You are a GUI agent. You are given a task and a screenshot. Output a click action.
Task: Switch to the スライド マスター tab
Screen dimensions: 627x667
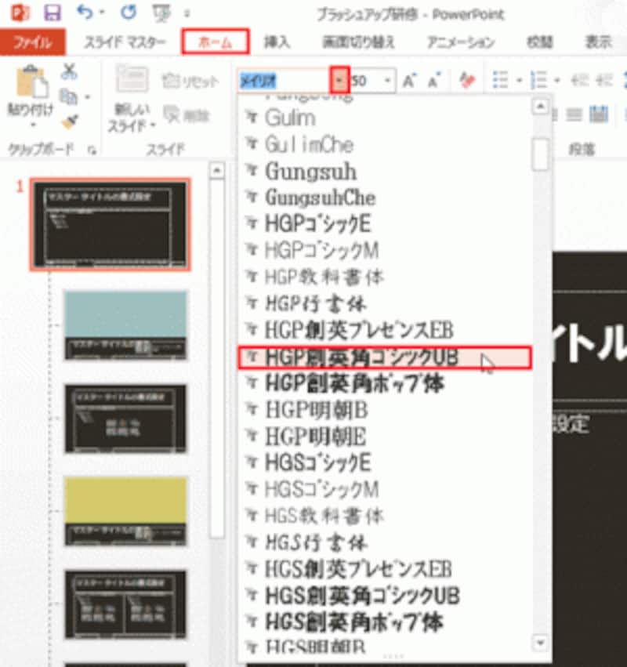tap(125, 42)
